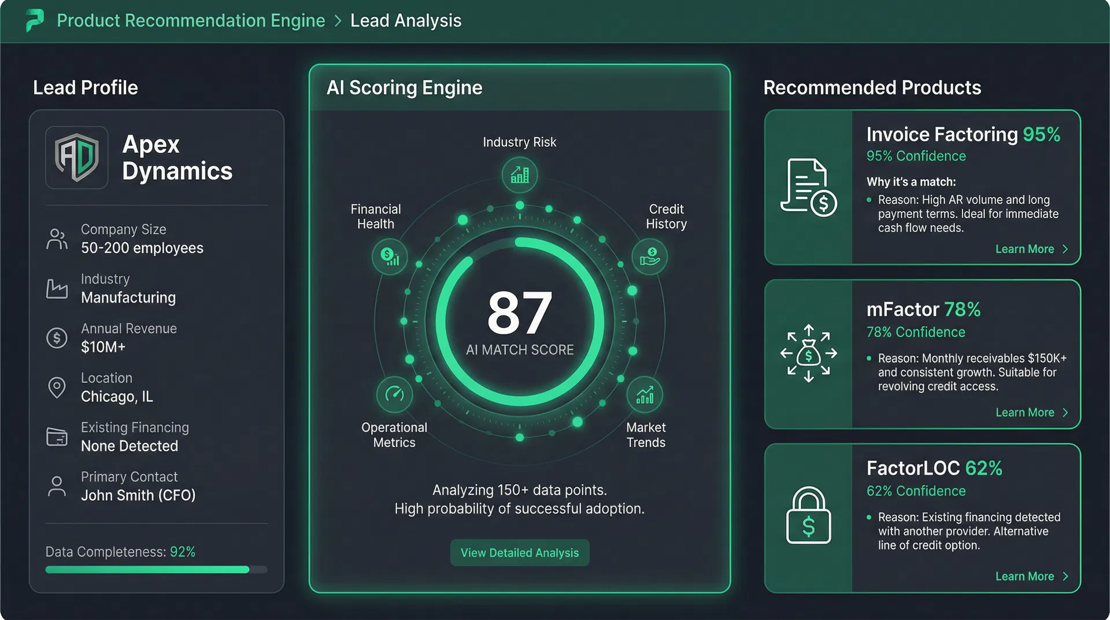
Task: Expand mFactor details via Learn More chevron
Action: click(1065, 412)
